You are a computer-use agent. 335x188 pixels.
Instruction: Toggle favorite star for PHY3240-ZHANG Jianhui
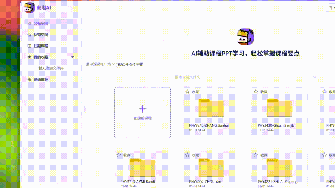187,92
